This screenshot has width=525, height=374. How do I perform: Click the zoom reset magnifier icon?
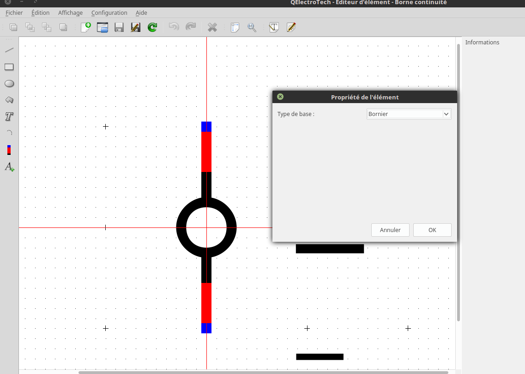(252, 27)
